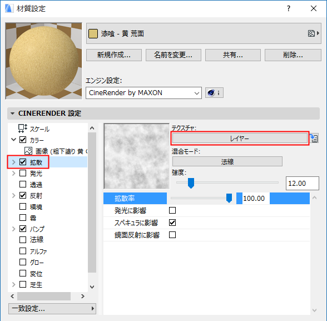327x321 pixels.
Task: Enable the アルファ channel checkbox
Action: [23, 251]
